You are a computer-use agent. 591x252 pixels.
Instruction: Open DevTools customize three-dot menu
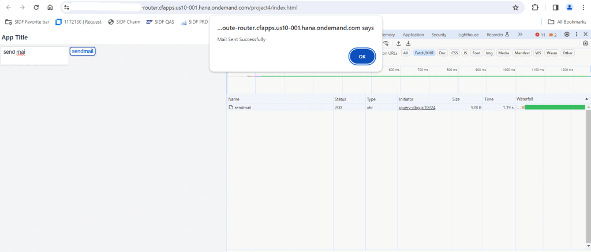point(577,34)
